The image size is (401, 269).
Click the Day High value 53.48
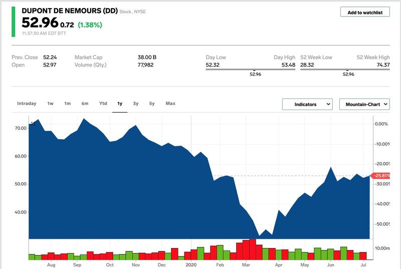[x=288, y=65]
